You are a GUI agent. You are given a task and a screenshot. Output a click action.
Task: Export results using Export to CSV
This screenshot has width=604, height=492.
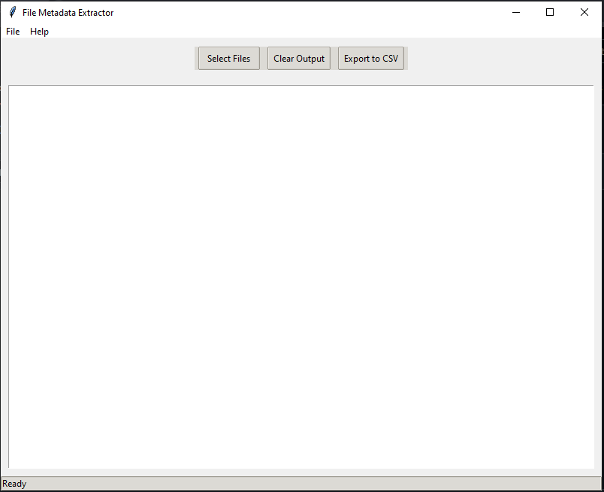click(x=371, y=59)
